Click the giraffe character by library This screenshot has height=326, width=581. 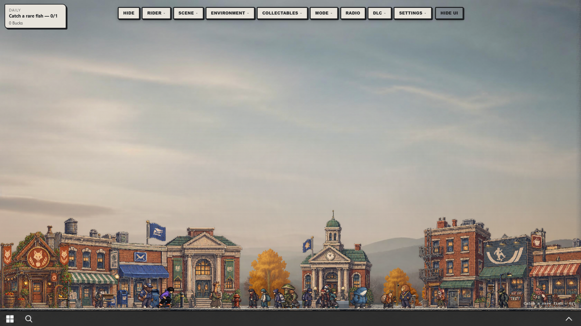pos(216,295)
